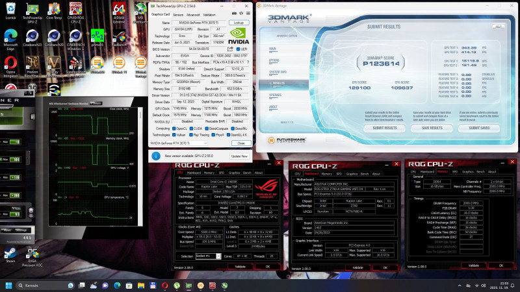The height and width of the screenshot is (292, 520).
Task: Click Save Results in 3DMark Vantage
Action: coord(432,128)
